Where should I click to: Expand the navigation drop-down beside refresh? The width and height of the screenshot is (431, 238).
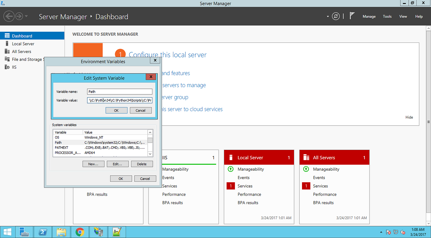[327, 16]
